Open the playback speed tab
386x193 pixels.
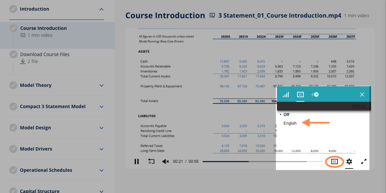click(x=315, y=95)
